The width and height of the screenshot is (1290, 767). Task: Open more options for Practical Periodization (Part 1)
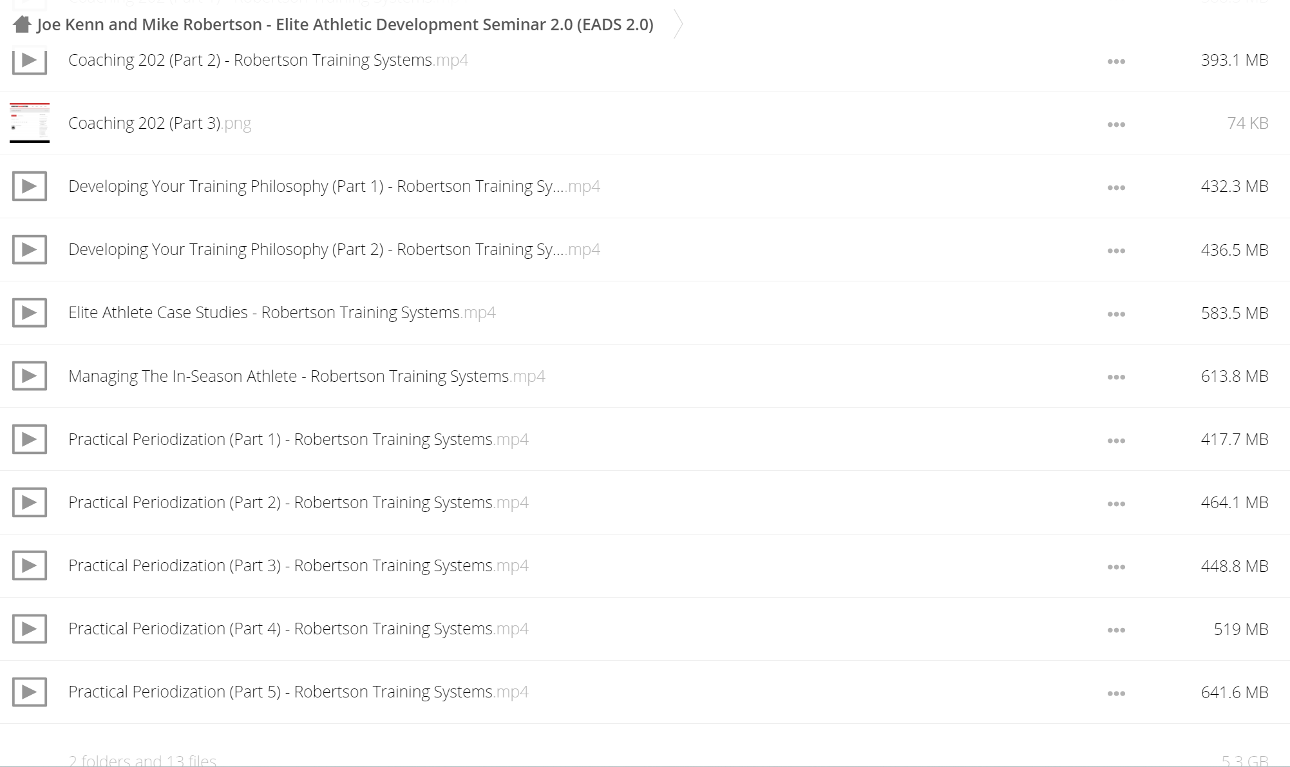(x=1116, y=441)
